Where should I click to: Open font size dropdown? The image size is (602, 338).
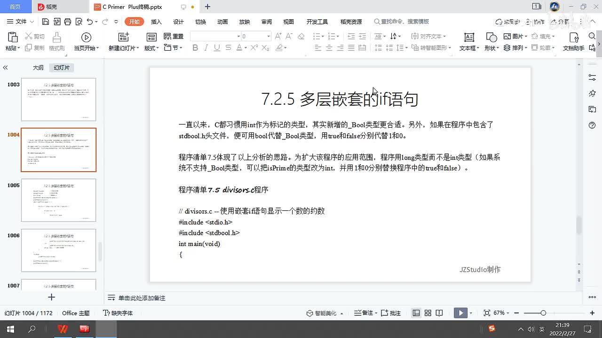tap(269, 36)
